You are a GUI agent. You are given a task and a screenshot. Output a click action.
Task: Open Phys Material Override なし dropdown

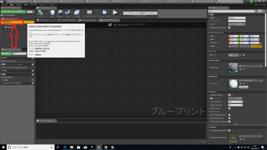pyautogui.click(x=250, y=136)
